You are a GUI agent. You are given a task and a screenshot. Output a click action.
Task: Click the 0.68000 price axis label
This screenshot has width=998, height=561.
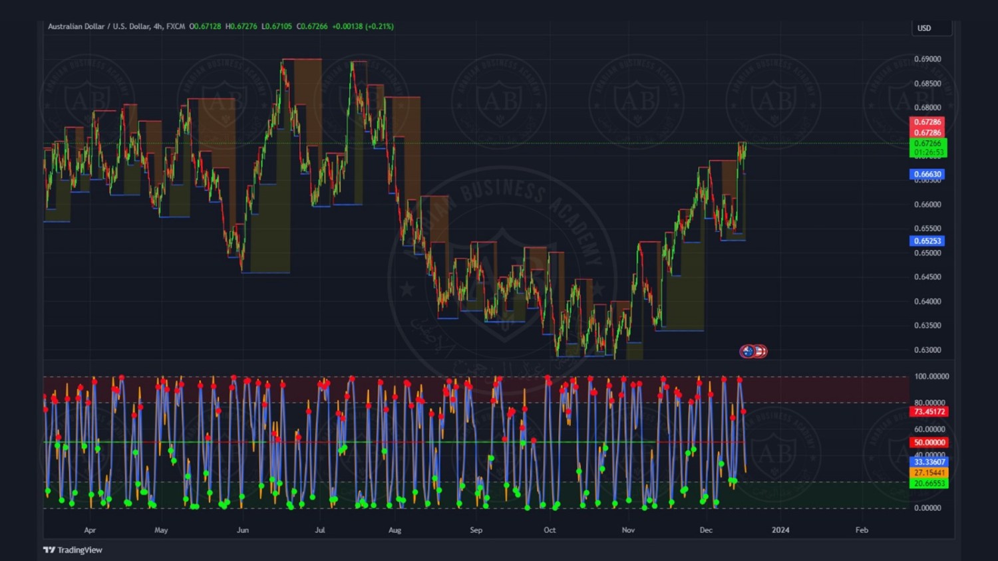pyautogui.click(x=927, y=108)
